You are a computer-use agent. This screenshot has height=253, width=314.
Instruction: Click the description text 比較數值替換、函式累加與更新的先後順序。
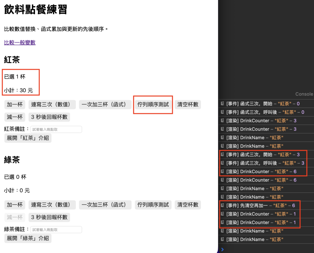click(56, 29)
